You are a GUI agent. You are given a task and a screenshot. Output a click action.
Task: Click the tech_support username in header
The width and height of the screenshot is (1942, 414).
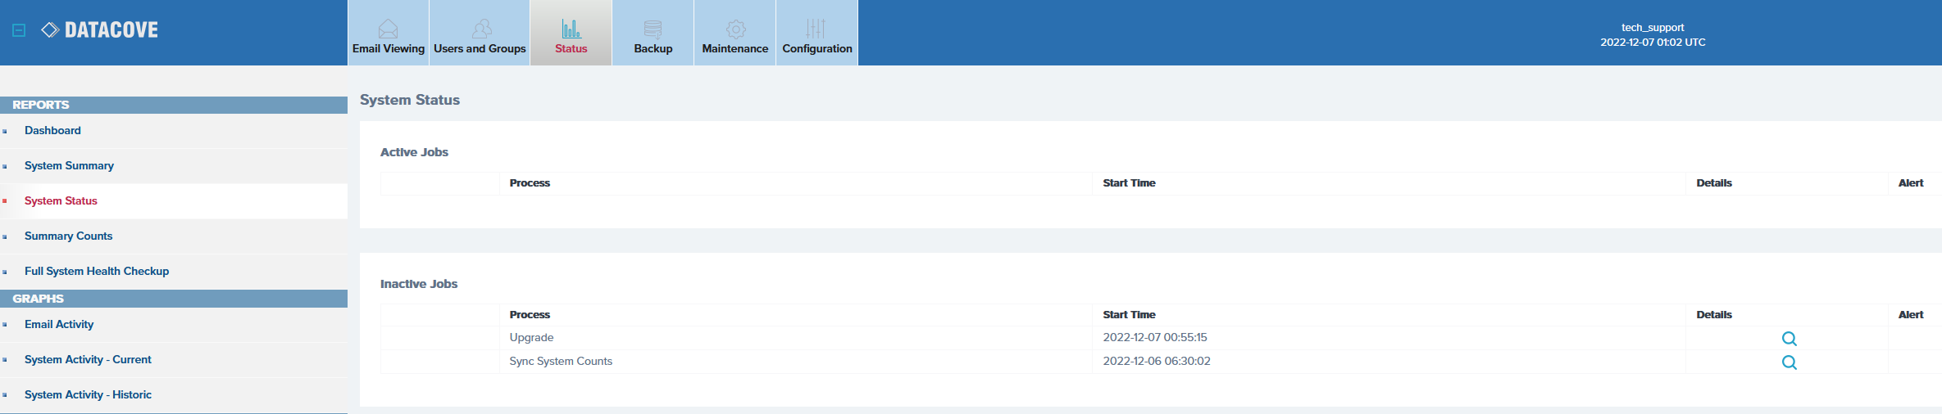pyautogui.click(x=1652, y=28)
